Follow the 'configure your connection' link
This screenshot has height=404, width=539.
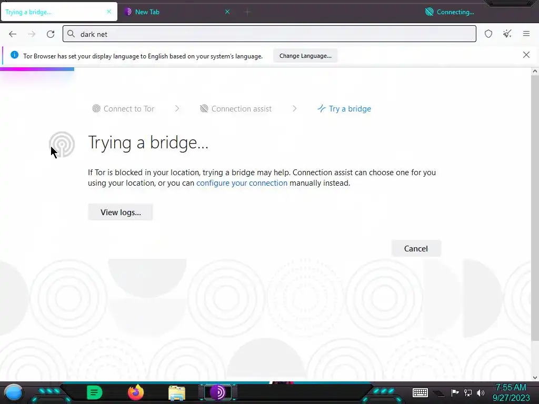[x=242, y=183]
